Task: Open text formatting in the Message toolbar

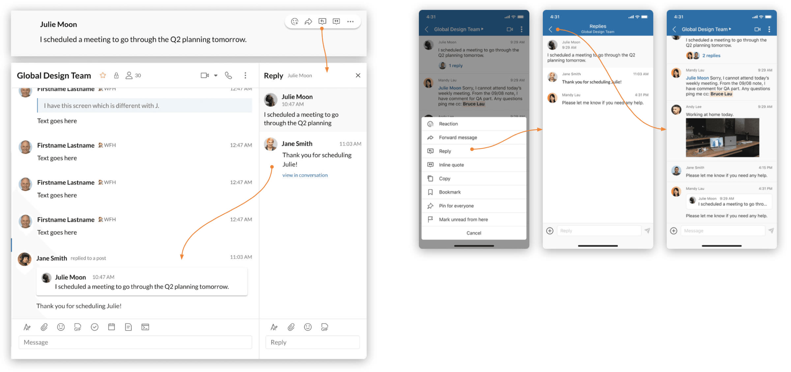Action: [x=27, y=327]
